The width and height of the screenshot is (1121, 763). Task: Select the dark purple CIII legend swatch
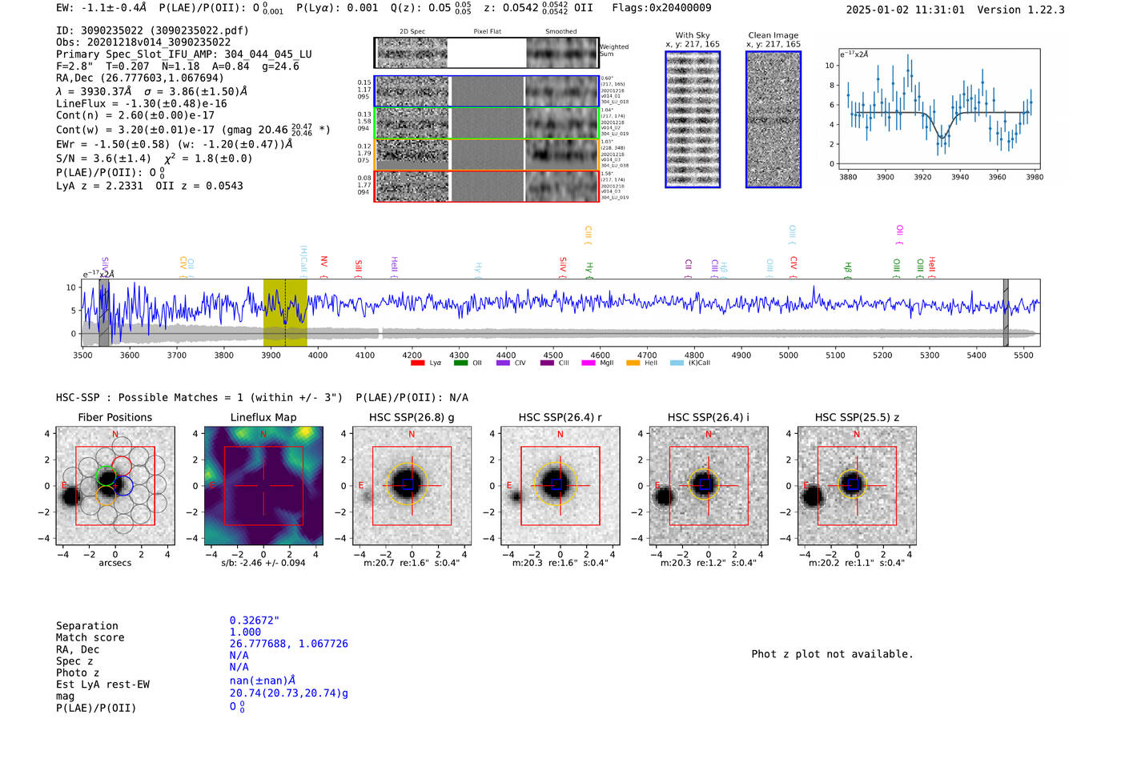click(x=547, y=363)
